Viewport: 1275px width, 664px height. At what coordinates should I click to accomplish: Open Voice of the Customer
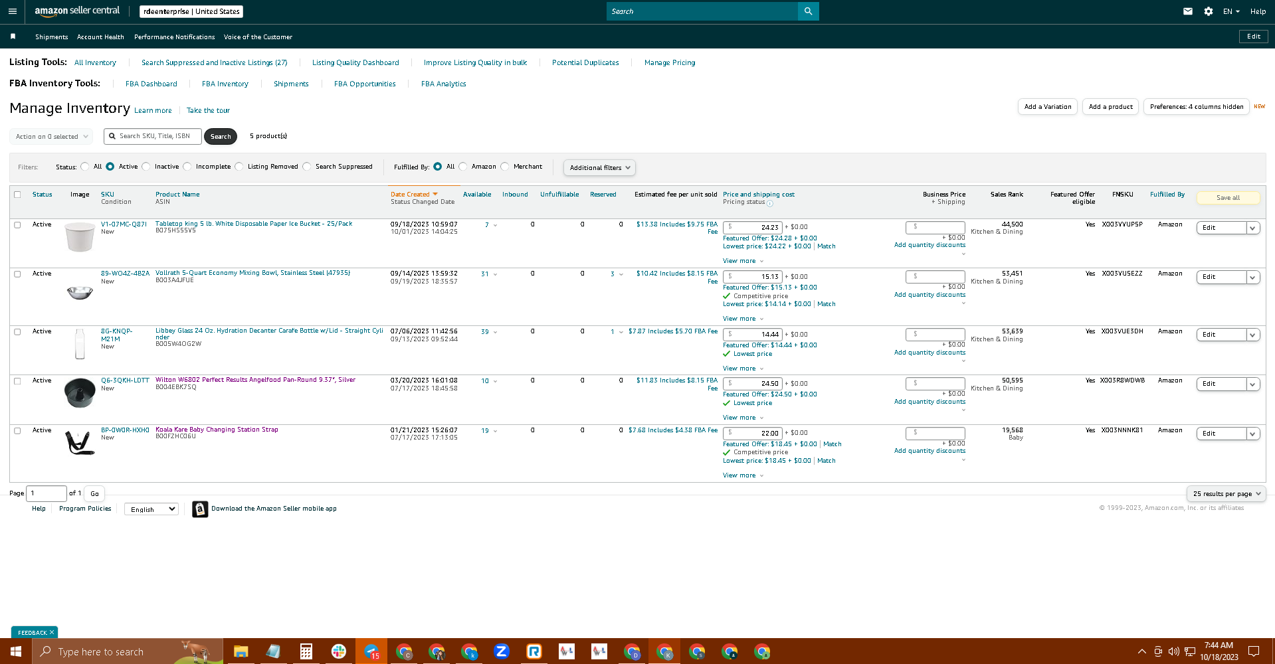pyautogui.click(x=258, y=37)
